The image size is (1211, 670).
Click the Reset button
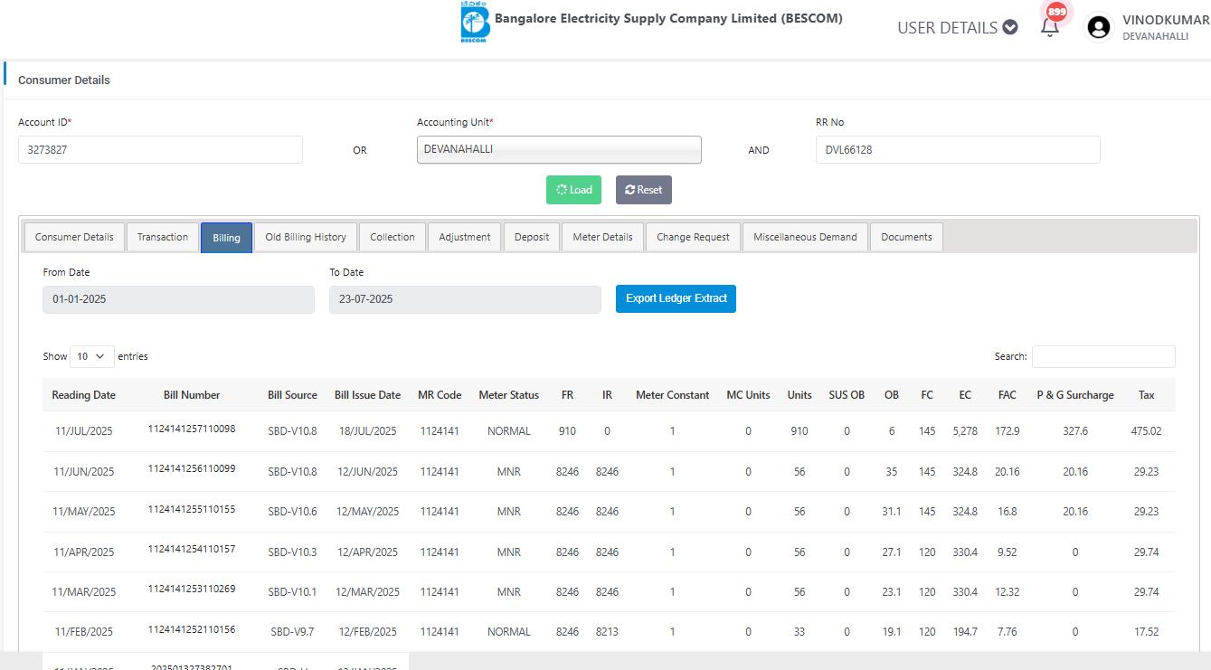point(644,190)
